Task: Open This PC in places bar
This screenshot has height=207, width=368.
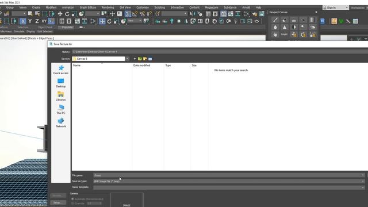Action: [x=61, y=110]
